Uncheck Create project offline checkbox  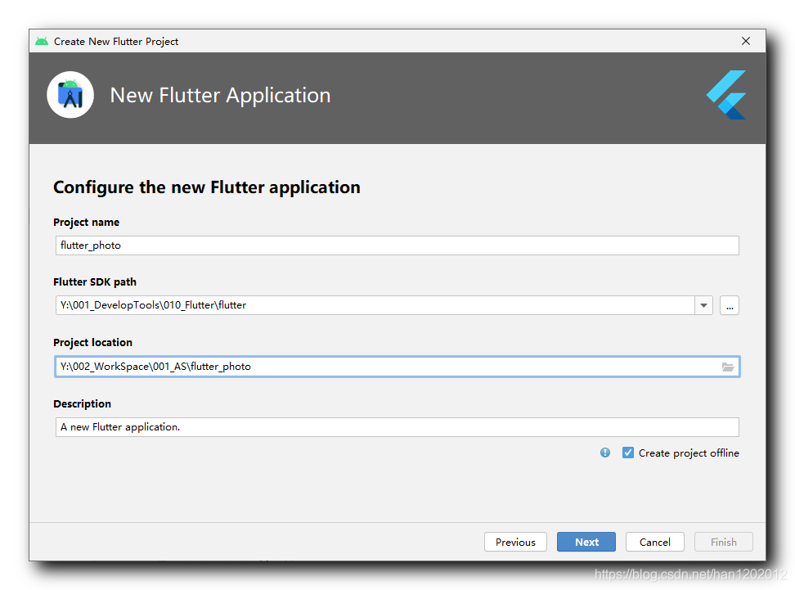click(x=627, y=453)
